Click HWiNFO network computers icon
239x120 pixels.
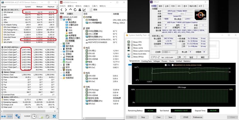coord(18,116)
